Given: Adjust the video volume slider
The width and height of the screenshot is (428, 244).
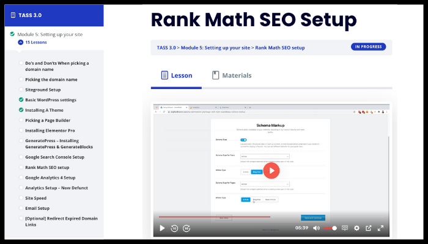Looking at the screenshot, I should pos(330,228).
